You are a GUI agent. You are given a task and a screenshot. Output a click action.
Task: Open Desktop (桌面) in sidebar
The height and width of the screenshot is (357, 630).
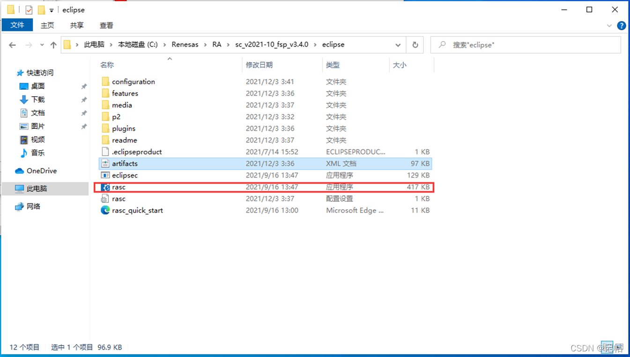point(32,86)
